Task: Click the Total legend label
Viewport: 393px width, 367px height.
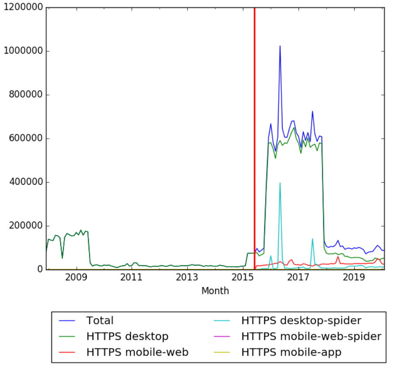Action: coord(100,321)
